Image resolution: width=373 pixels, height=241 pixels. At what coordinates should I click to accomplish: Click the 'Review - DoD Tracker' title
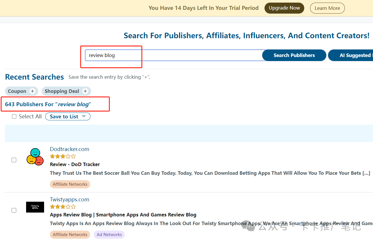(75, 164)
